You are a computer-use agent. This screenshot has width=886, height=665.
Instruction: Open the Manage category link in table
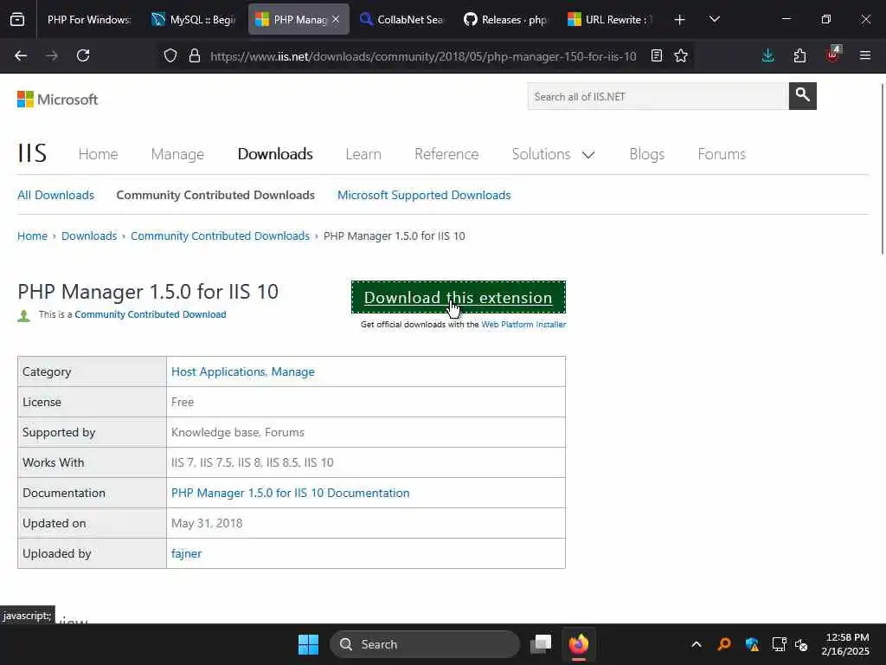[292, 371]
